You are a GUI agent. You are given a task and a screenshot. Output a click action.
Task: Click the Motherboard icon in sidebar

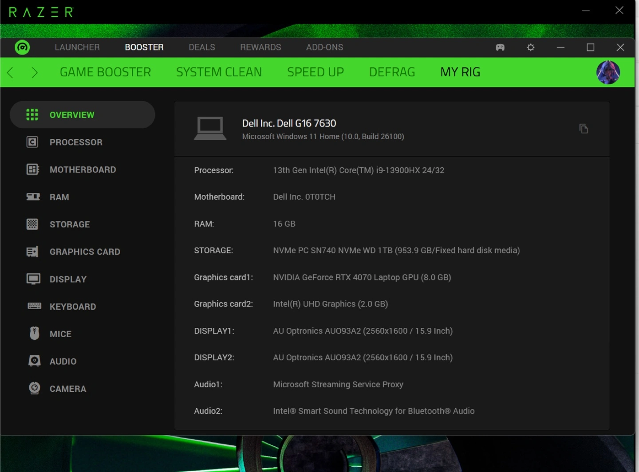33,169
